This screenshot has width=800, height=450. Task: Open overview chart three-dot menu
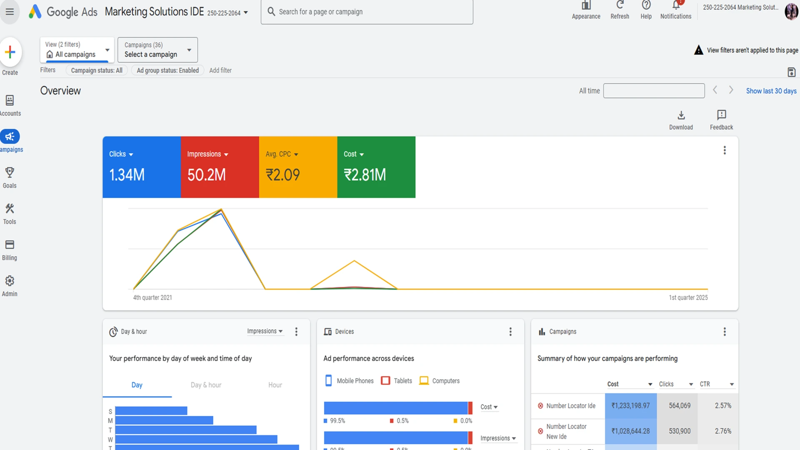pyautogui.click(x=724, y=150)
